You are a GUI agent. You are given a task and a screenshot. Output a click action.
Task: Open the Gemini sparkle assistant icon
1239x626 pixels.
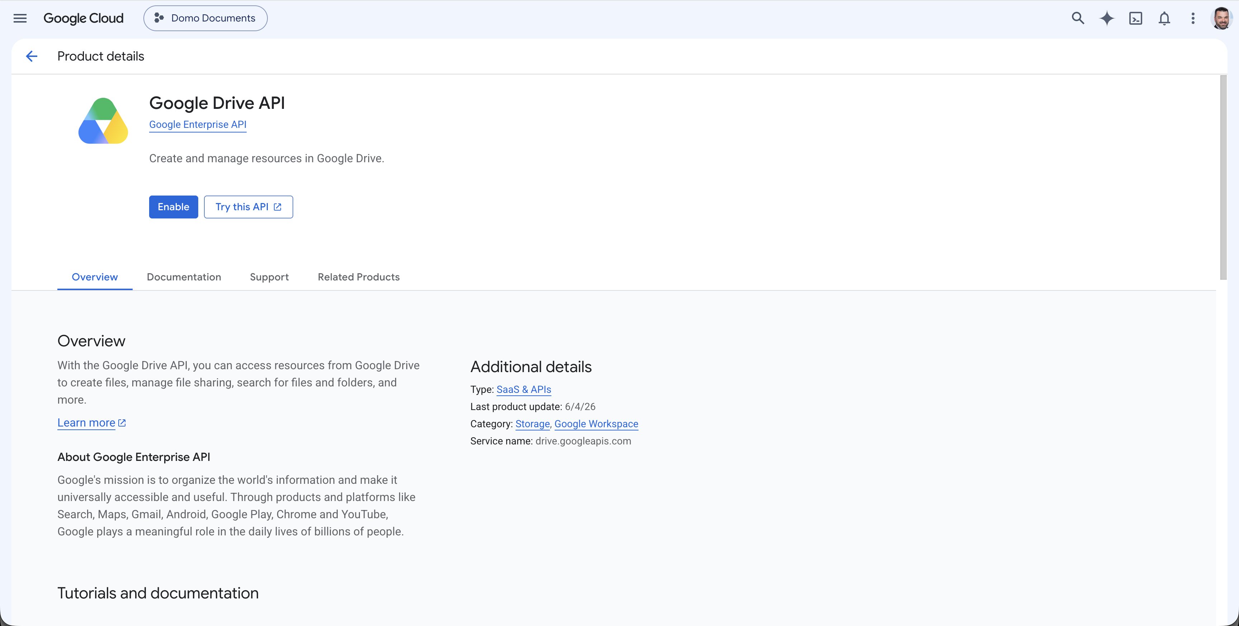point(1107,18)
